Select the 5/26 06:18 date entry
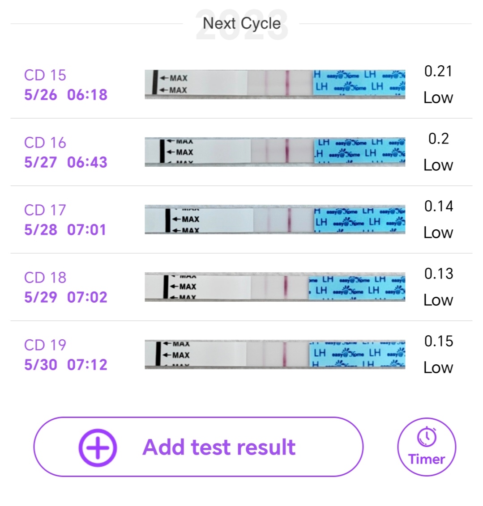The height and width of the screenshot is (506, 483). [x=66, y=95]
